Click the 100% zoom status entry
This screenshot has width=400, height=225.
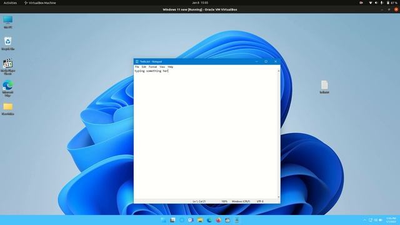224,201
